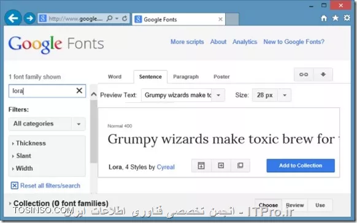
Task: Open Favorites star icon
Action: pyautogui.click(x=335, y=18)
